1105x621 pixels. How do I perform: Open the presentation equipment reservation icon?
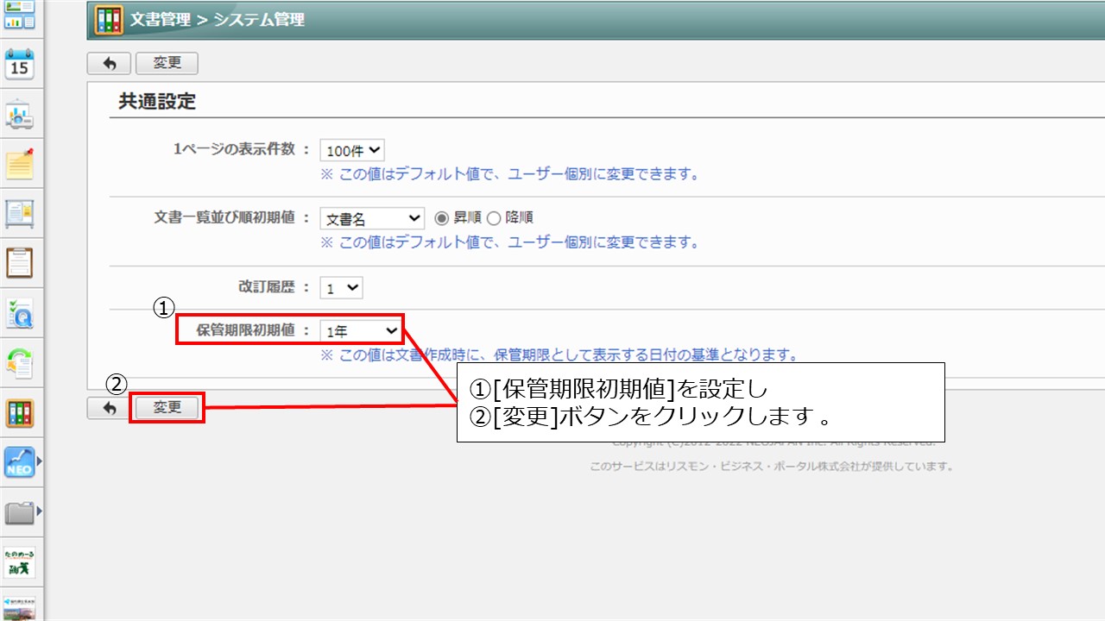pos(19,115)
